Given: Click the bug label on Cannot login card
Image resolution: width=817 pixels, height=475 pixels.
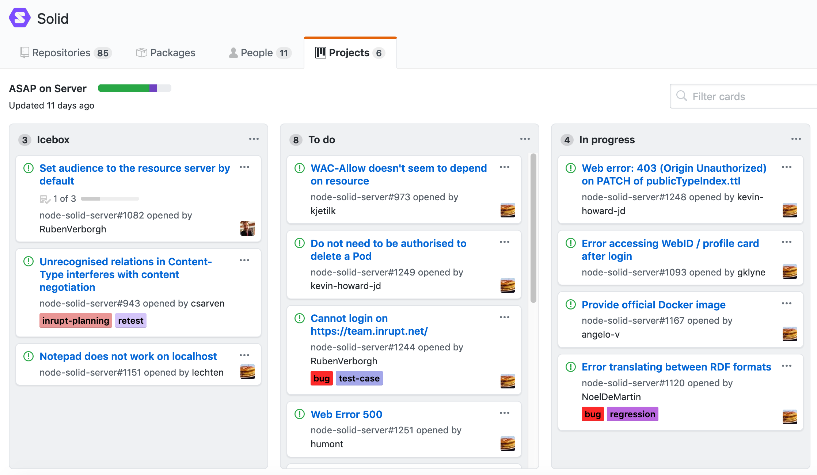Looking at the screenshot, I should 322,378.
